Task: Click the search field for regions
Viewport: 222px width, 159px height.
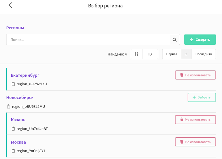Action: (88, 40)
